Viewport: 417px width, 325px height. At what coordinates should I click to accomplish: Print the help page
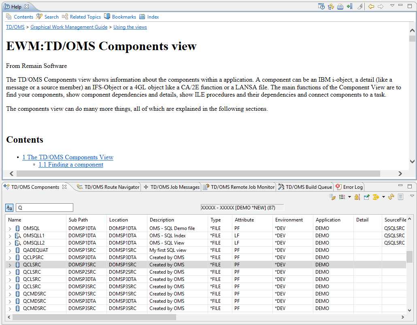click(x=340, y=6)
